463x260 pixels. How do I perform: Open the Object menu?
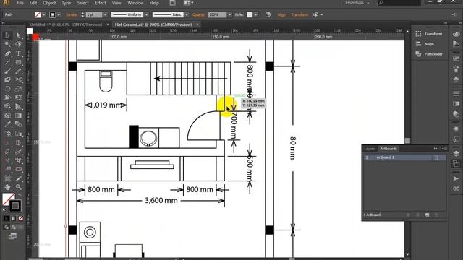pyautogui.click(x=49, y=3)
